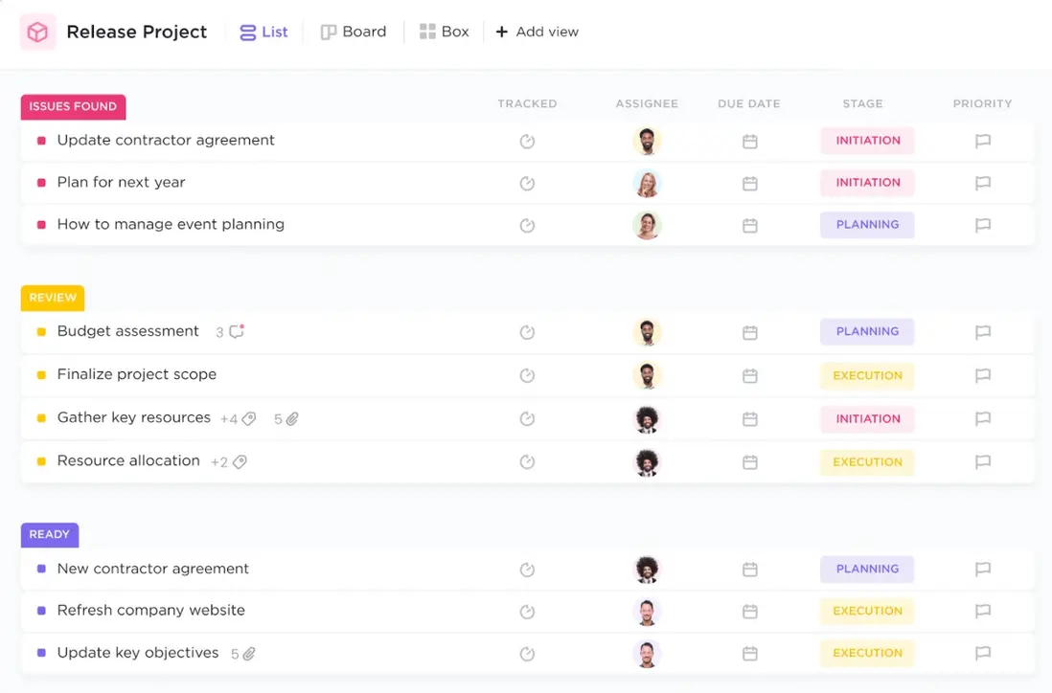Collapse the REVIEW group header
Screen dimensions: 1052x693
click(x=53, y=298)
